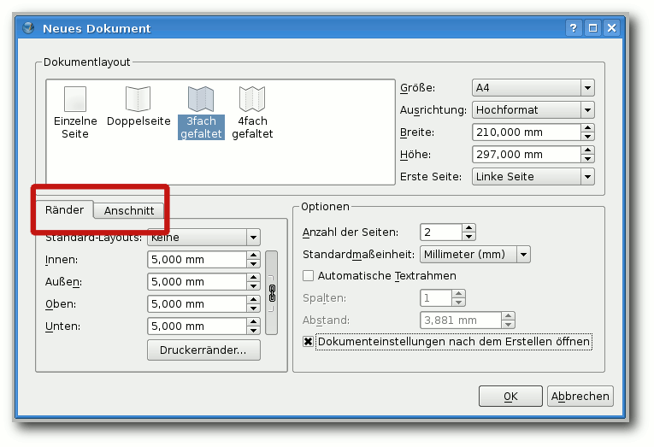The image size is (654, 447).
Task: Open the Ausrichtung Hochformat dropdown
Action: pyautogui.click(x=533, y=110)
